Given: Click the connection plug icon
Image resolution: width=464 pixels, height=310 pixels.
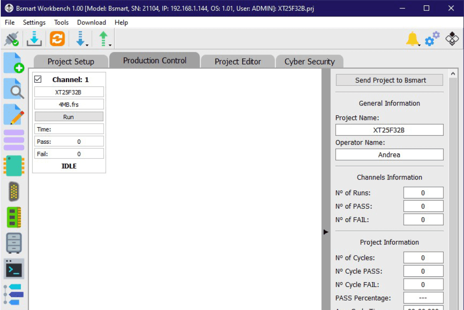Looking at the screenshot, I should click(12, 39).
